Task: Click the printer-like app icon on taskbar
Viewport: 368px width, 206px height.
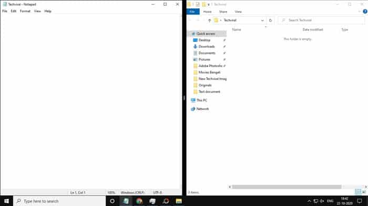Action: [x=152, y=201]
